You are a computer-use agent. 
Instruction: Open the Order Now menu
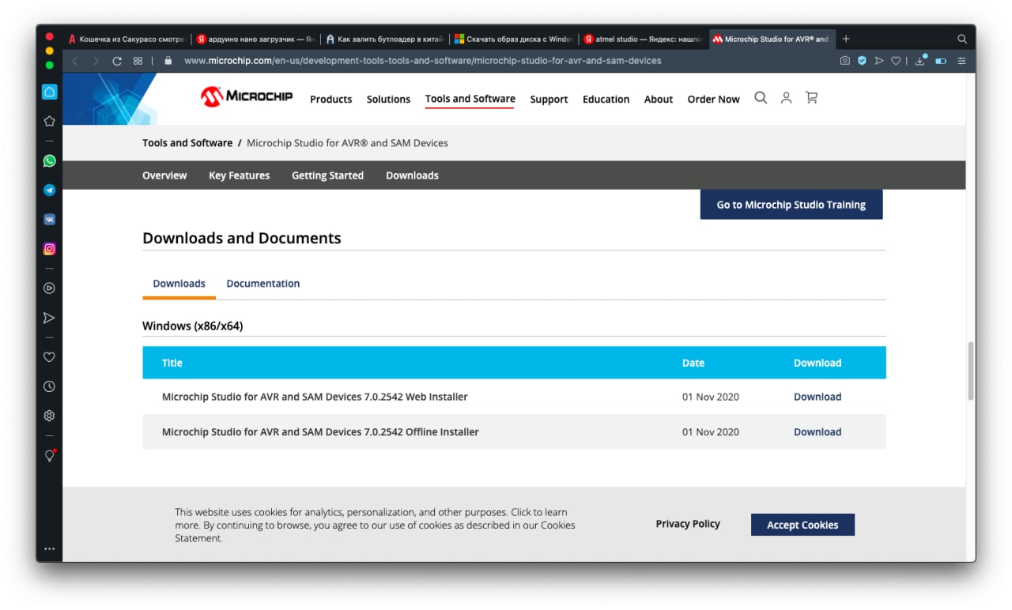pos(713,99)
